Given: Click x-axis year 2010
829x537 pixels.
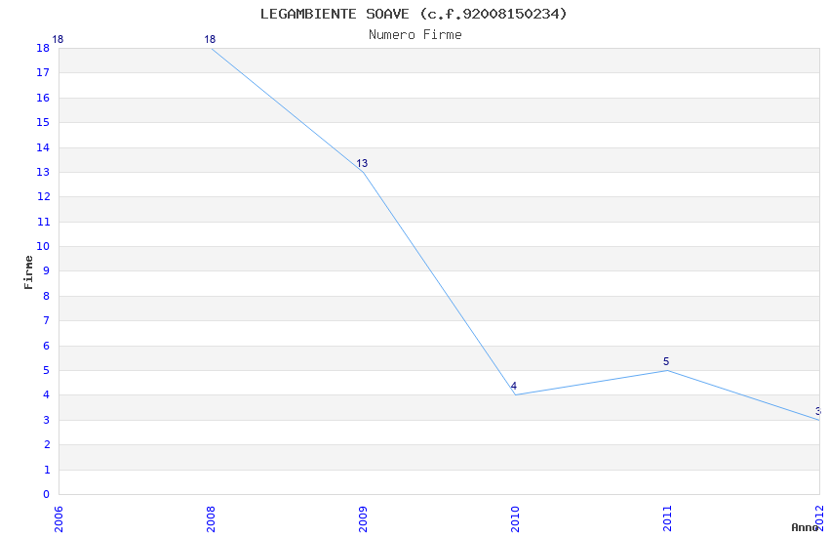Looking at the screenshot, I should click(515, 518).
